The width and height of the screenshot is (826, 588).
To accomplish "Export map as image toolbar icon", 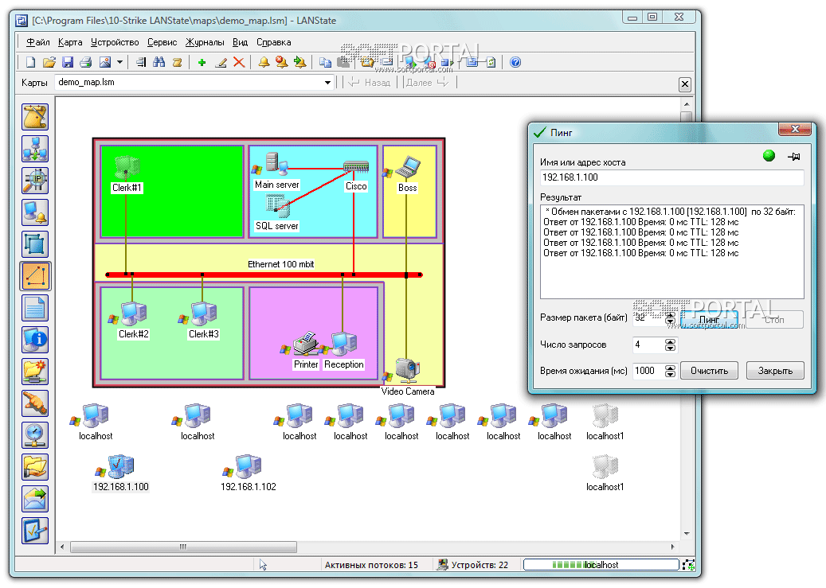I will pos(105,63).
